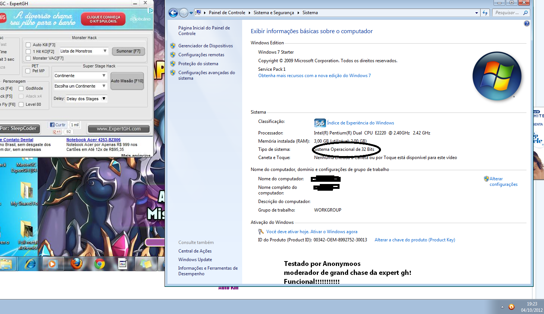Click the Facebook Curtir button in ExpertGH
The height and width of the screenshot is (314, 544).
58,125
